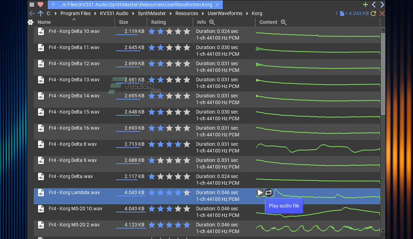
Task: Click file icon of Fr4 - Korg Delta 15.wav
Action: [41, 112]
